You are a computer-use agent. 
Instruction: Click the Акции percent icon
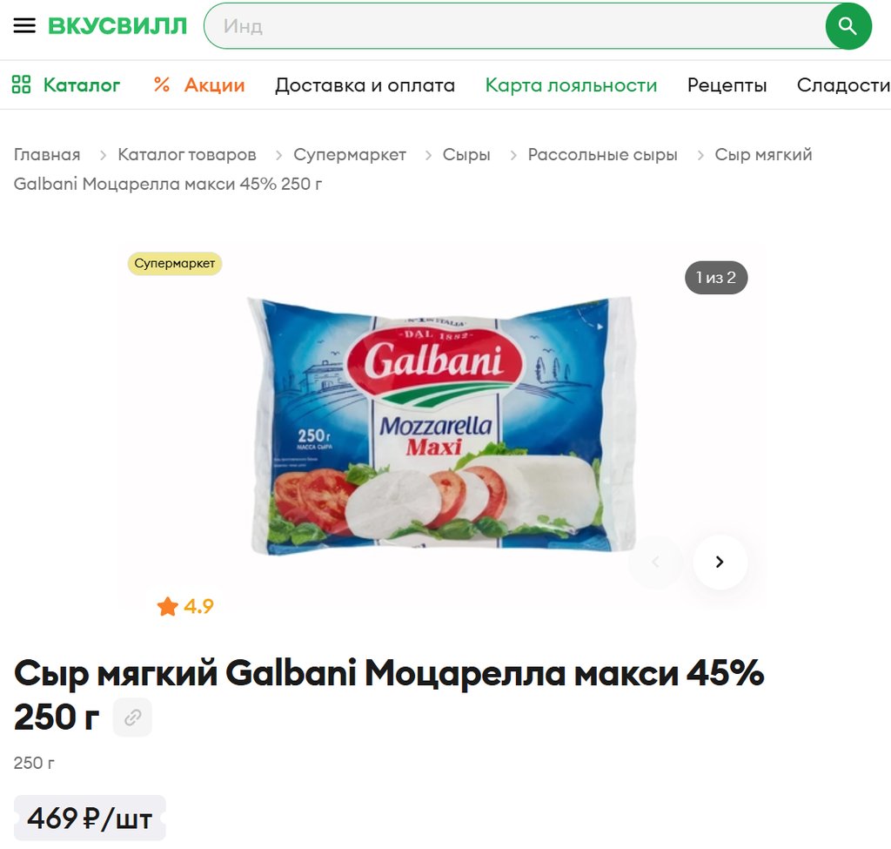[x=161, y=84]
